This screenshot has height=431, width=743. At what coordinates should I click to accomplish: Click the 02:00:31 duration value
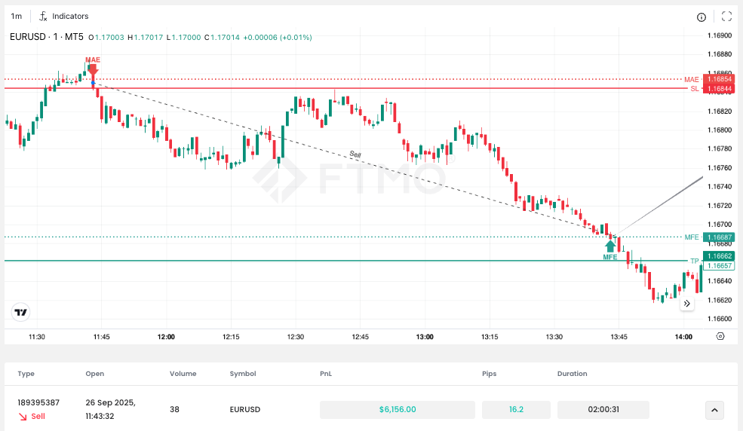pyautogui.click(x=603, y=410)
